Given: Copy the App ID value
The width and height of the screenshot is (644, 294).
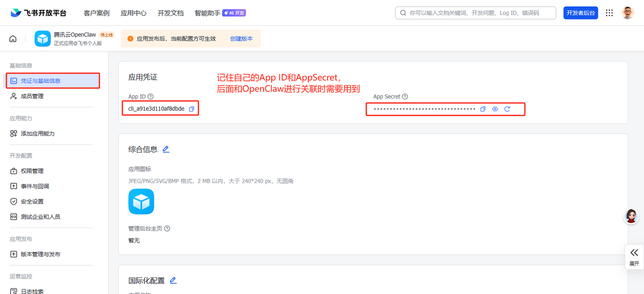Looking at the screenshot, I should tap(192, 109).
